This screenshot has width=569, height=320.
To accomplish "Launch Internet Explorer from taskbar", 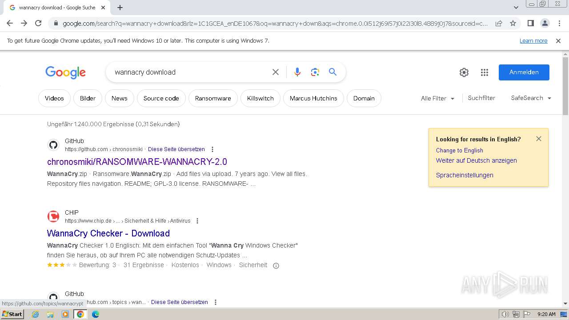I will pyautogui.click(x=36, y=314).
